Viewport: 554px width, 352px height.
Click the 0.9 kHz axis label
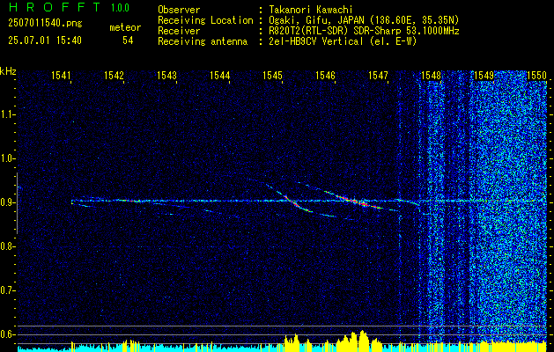(x=7, y=202)
